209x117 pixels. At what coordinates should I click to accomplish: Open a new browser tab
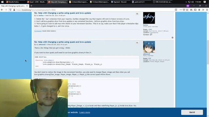pyautogui.click(x=31, y=6)
